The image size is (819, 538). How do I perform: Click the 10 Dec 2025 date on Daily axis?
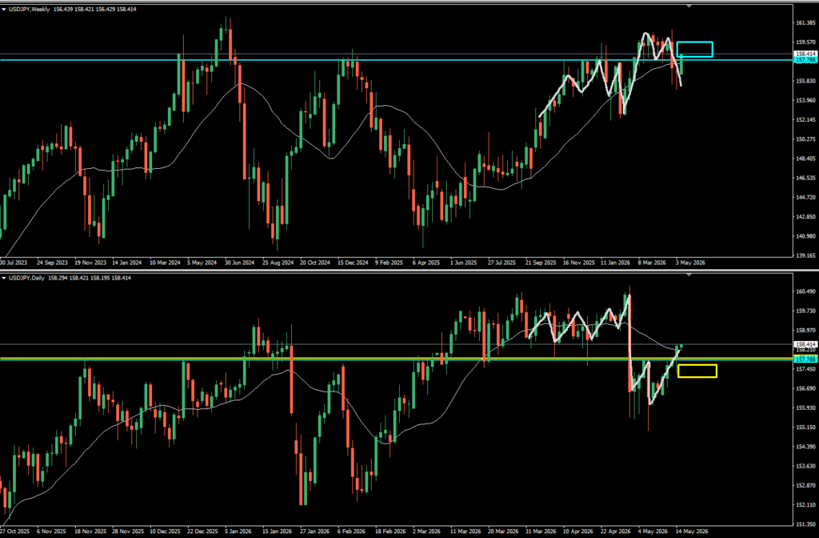pyautogui.click(x=166, y=532)
